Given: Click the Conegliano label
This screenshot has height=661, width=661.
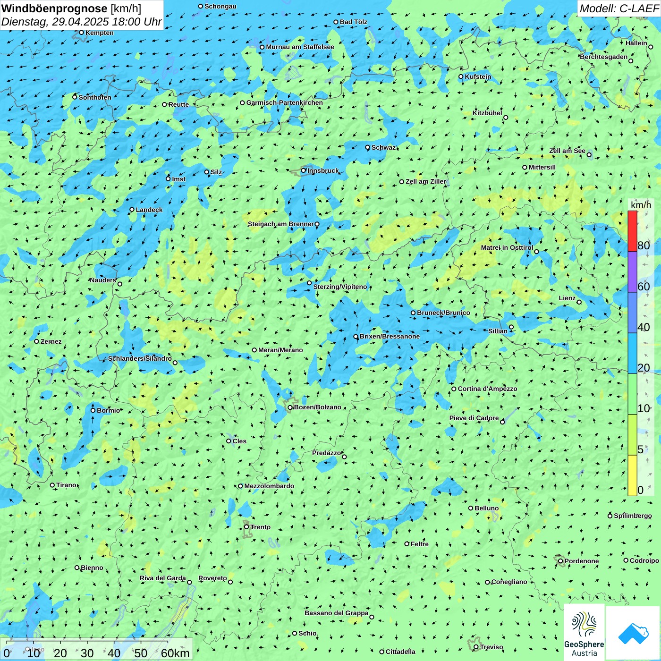Looking at the screenshot, I should (509, 582).
